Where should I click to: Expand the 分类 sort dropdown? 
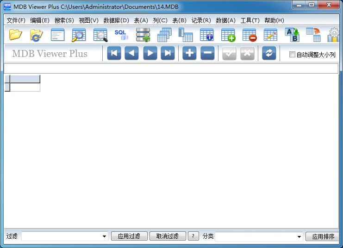299,236
